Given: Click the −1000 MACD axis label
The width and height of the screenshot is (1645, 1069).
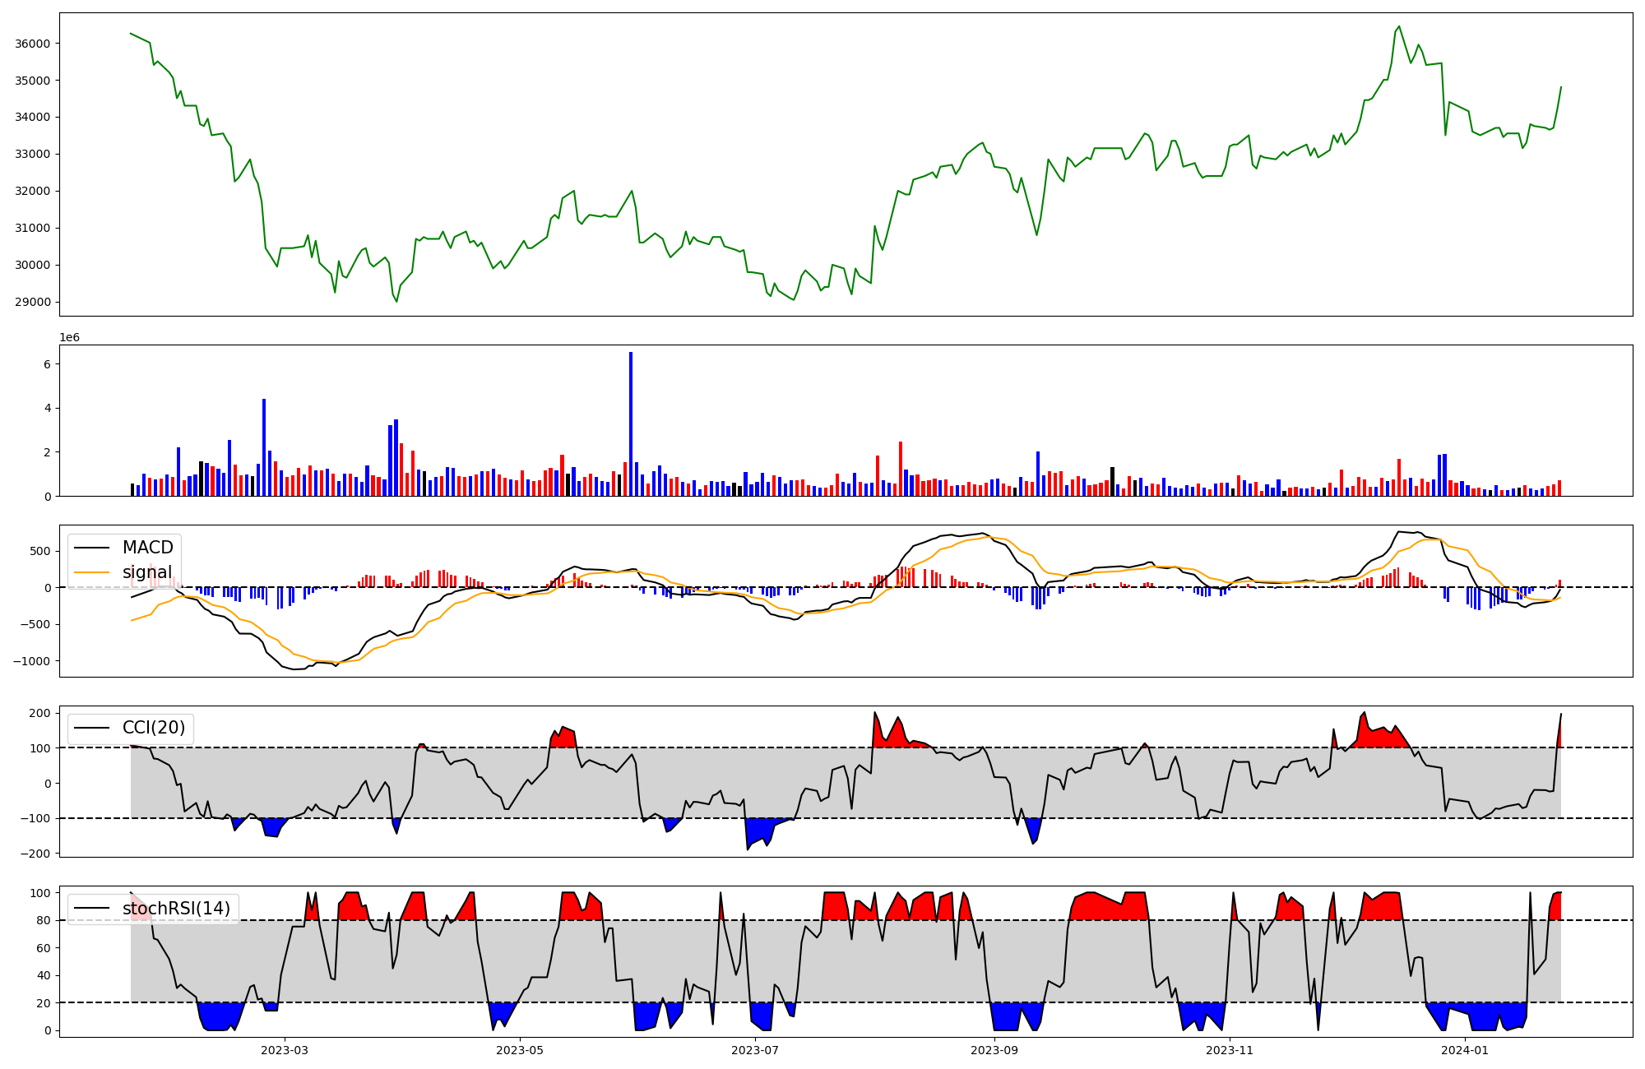Looking at the screenshot, I should click(30, 661).
